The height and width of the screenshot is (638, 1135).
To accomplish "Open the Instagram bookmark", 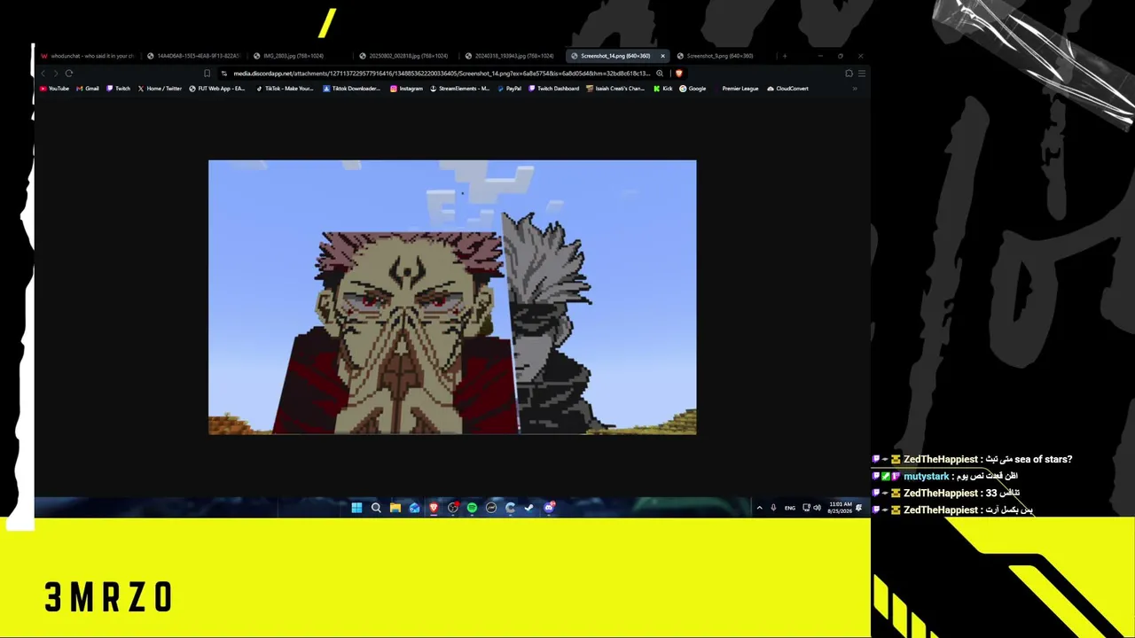I will 406,89.
